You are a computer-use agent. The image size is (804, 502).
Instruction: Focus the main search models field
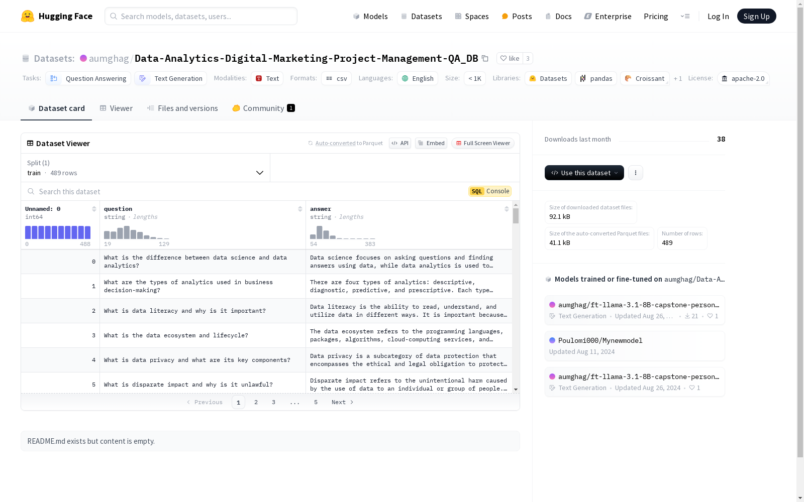201,16
